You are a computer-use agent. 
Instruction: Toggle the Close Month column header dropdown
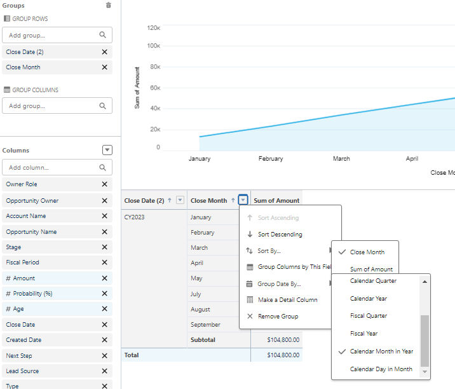coord(243,200)
